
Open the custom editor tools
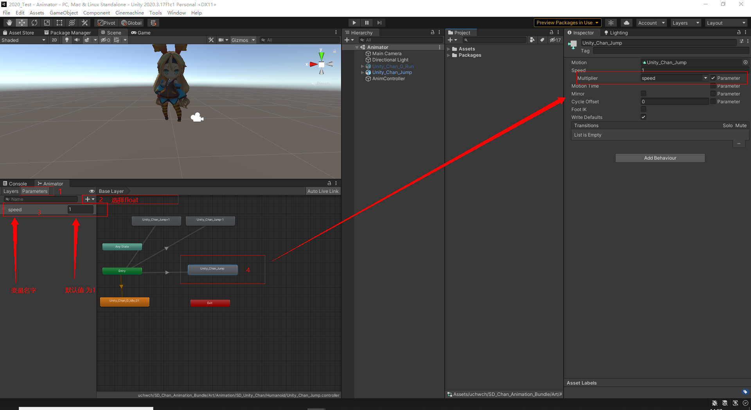click(x=84, y=23)
